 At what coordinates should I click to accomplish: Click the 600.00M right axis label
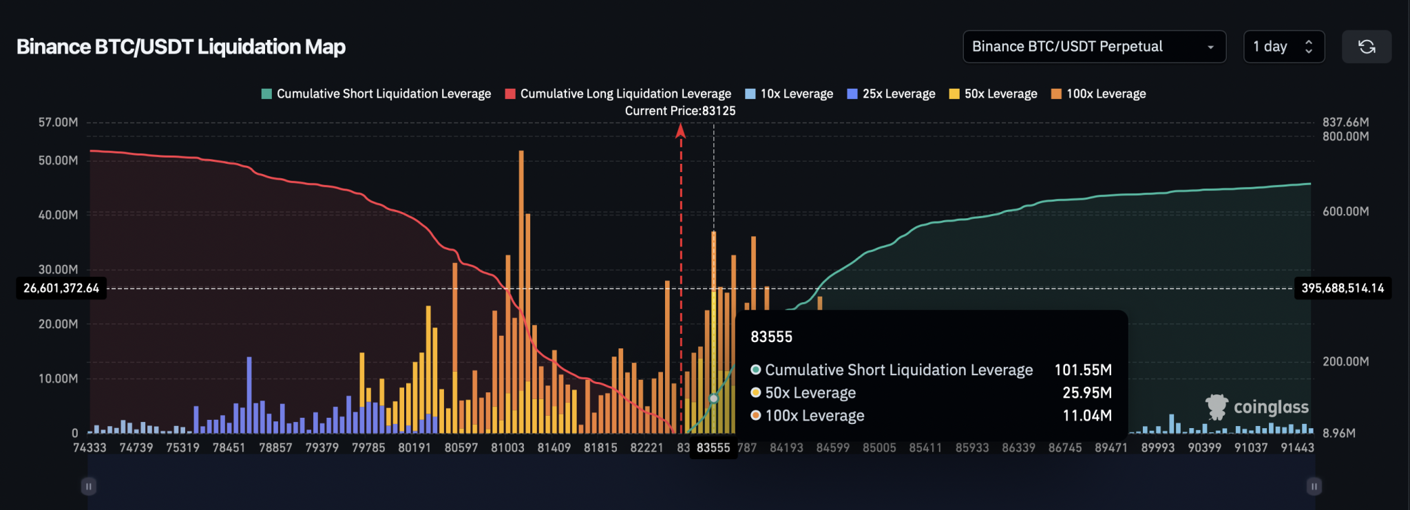[1345, 211]
